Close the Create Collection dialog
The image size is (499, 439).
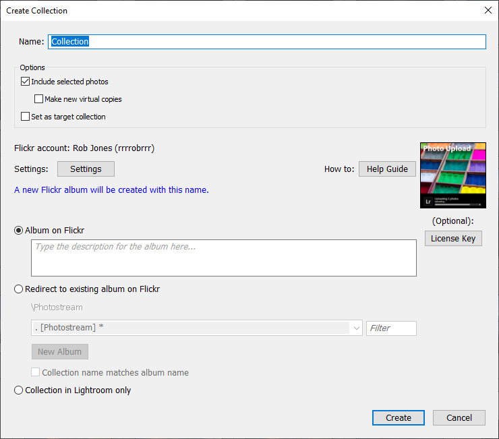[488, 11]
